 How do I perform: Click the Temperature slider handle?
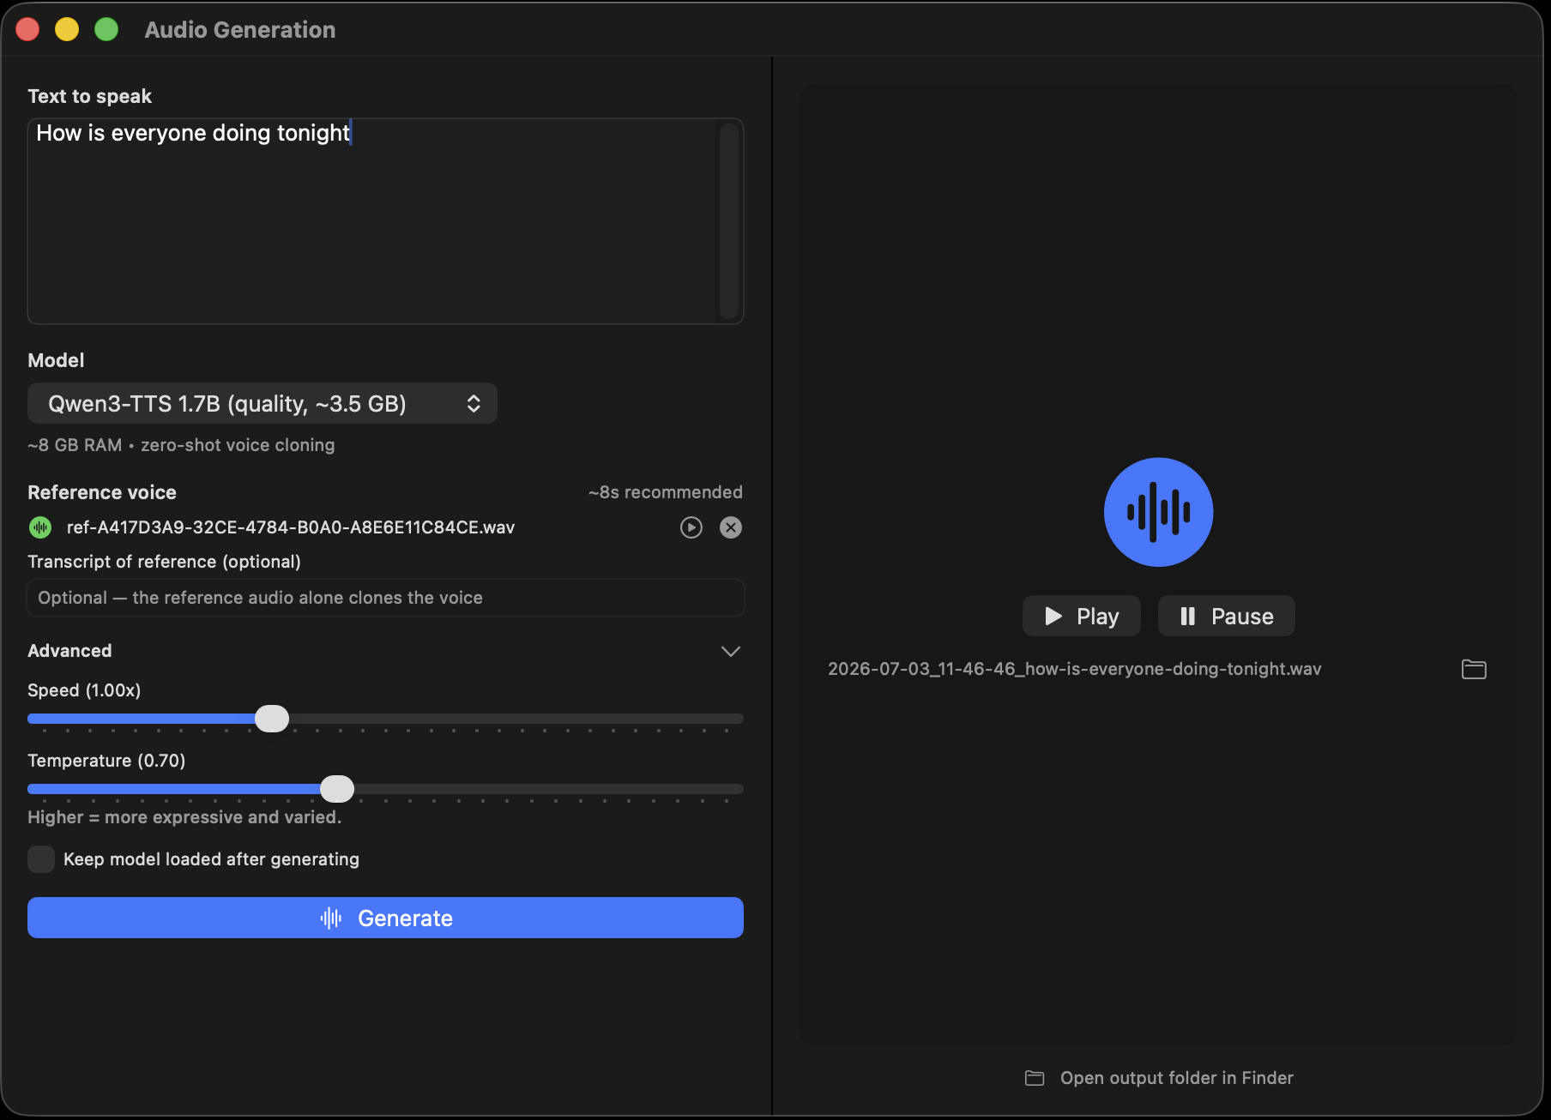[x=337, y=789]
